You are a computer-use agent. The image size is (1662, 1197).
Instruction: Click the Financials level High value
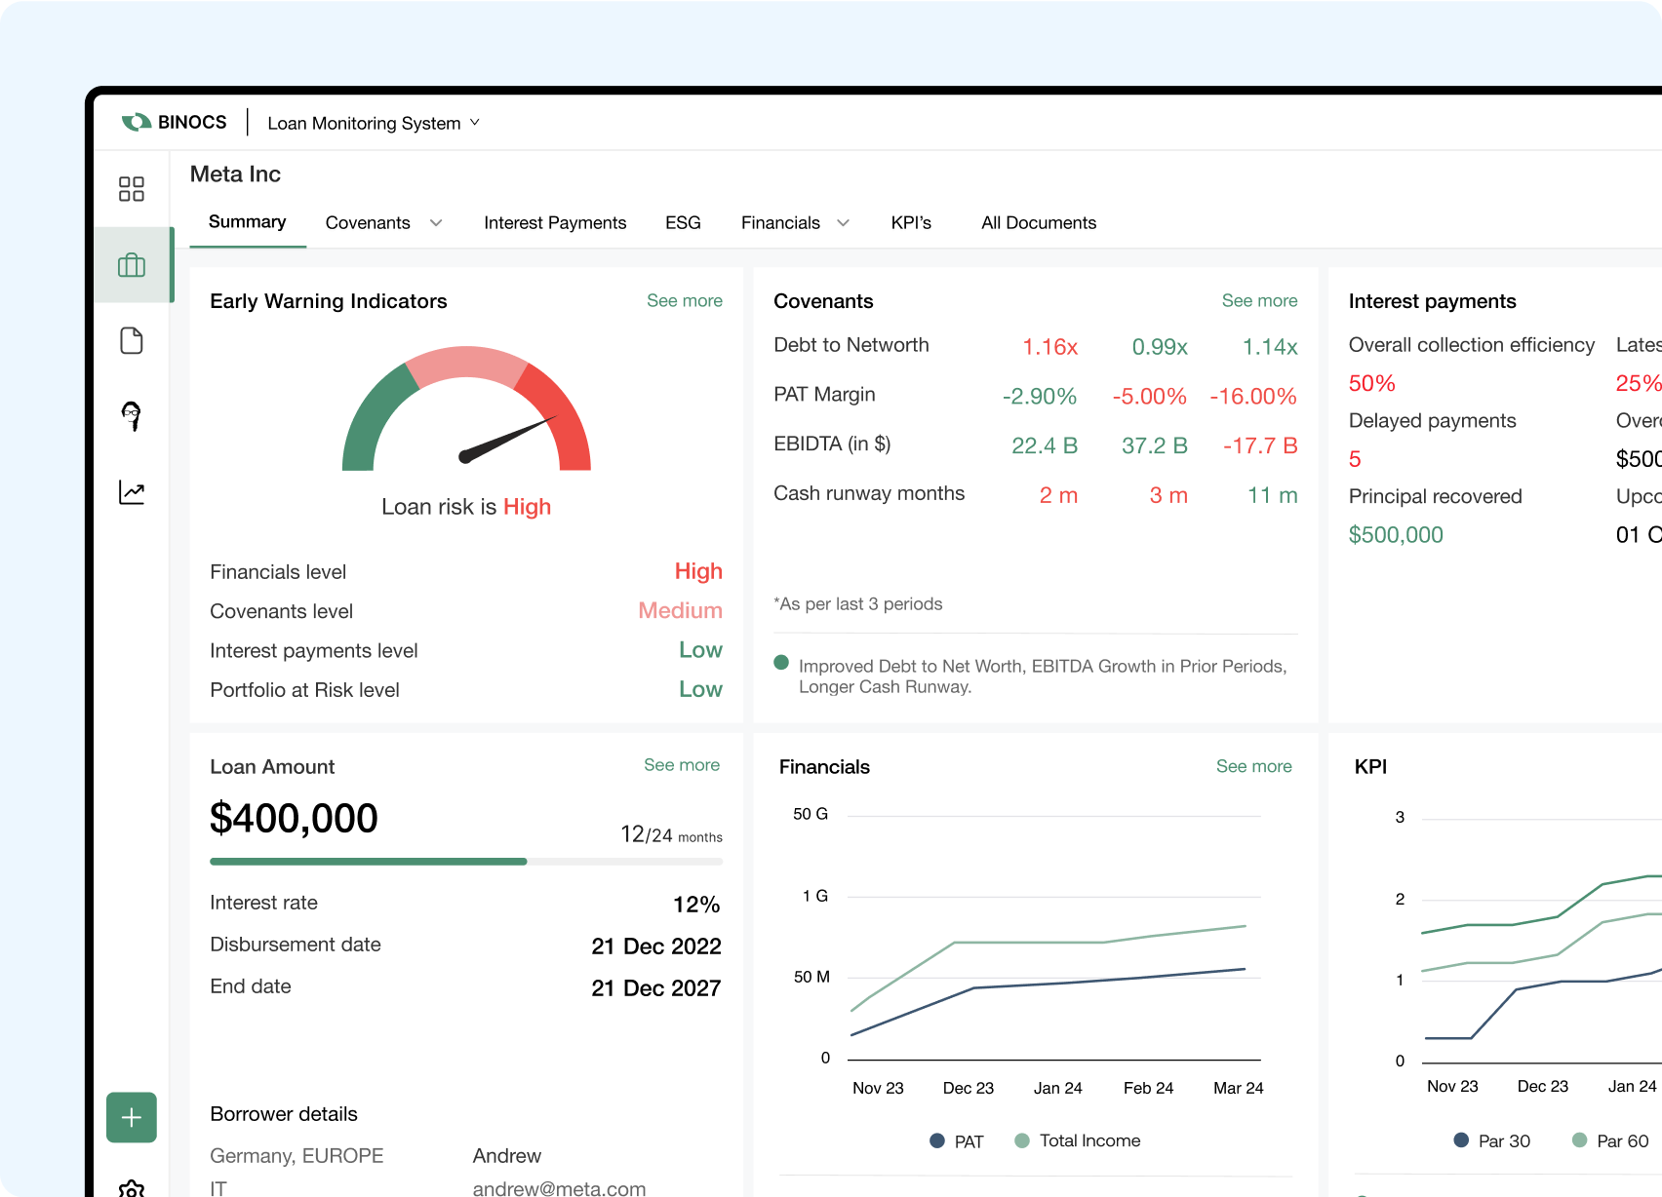coord(698,571)
